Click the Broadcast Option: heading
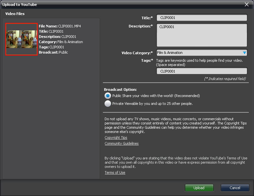The height and width of the screenshot is (196, 254). click(x=120, y=90)
